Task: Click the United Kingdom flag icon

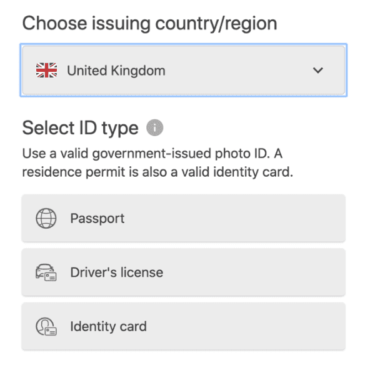Action: pyautogui.click(x=46, y=71)
